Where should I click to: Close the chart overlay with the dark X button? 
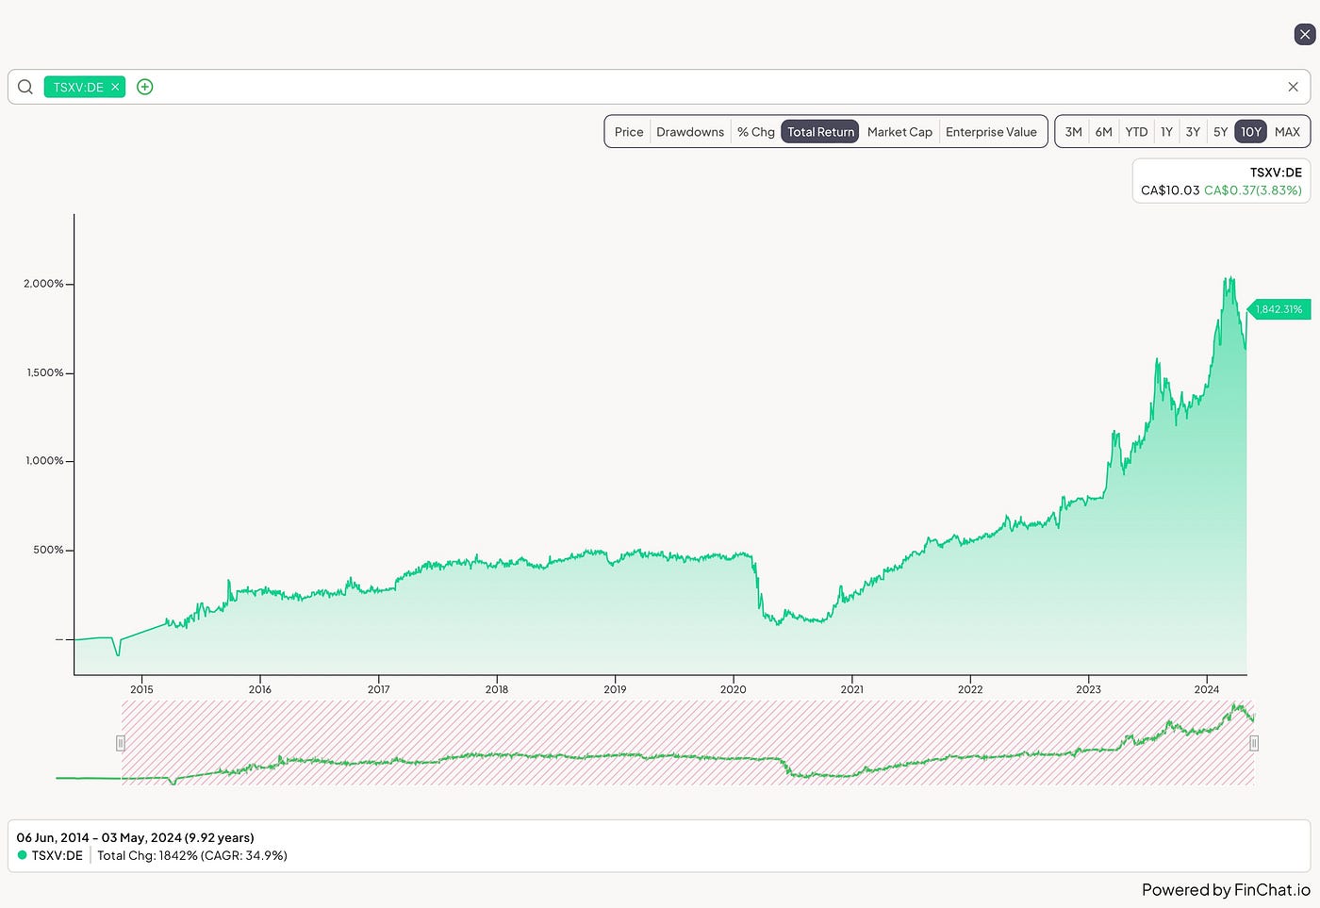[x=1305, y=35]
